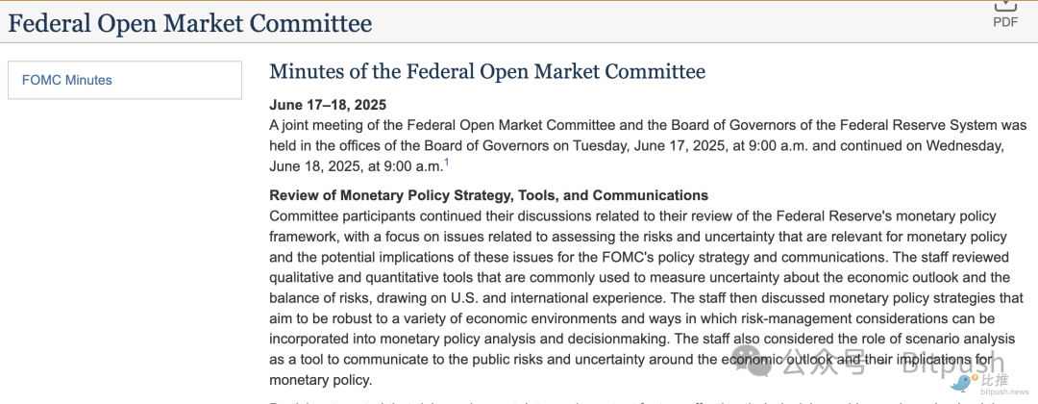Click the June 17–18, 2025 date heading

point(328,104)
